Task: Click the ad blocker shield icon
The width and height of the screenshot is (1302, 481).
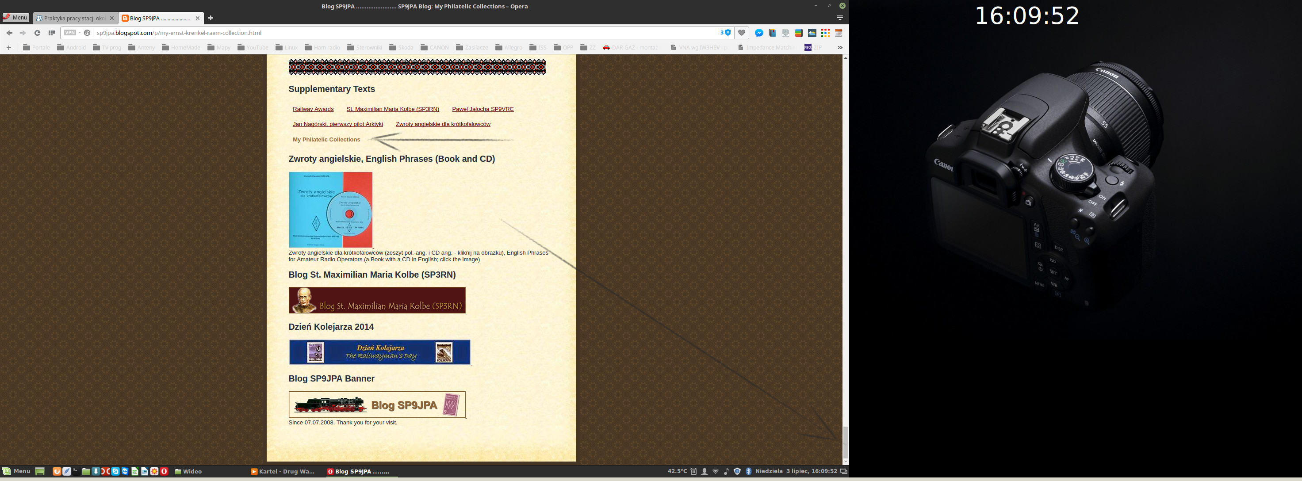Action: click(x=728, y=33)
